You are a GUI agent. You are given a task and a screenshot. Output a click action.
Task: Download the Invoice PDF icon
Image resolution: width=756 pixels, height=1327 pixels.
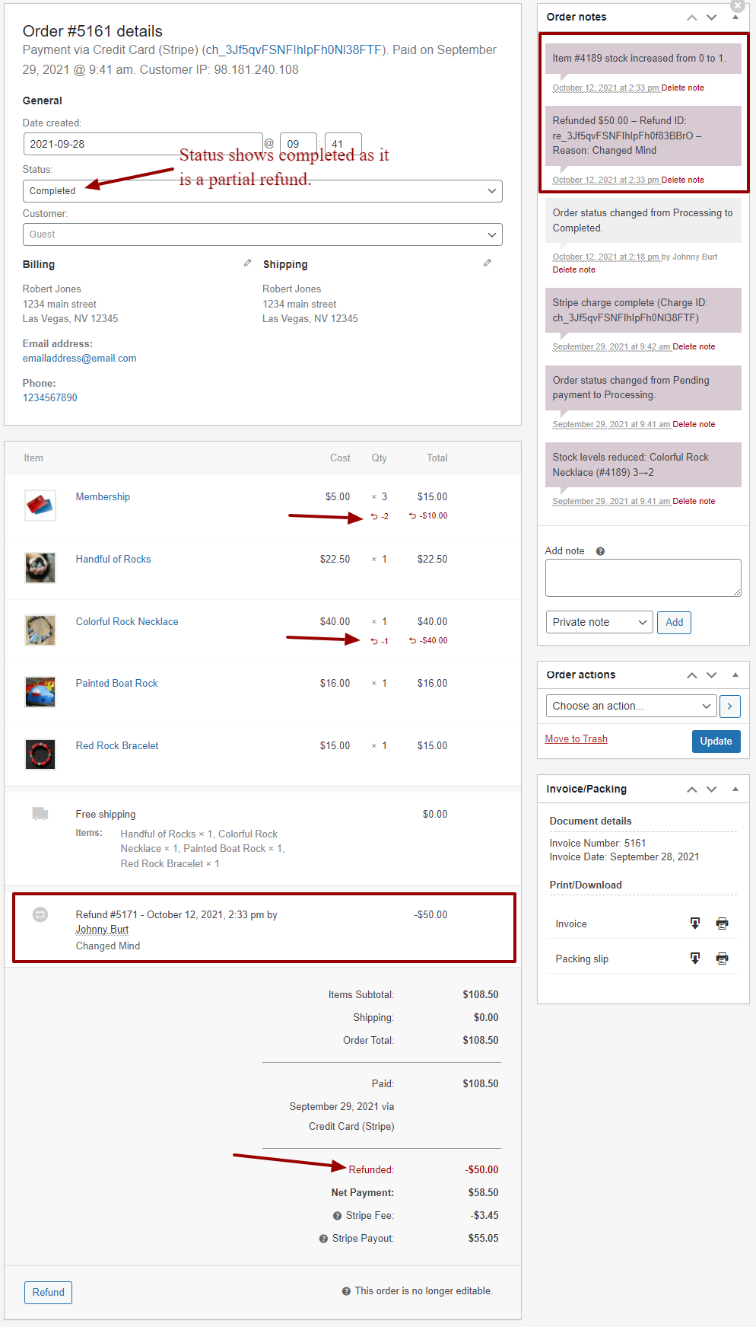695,923
